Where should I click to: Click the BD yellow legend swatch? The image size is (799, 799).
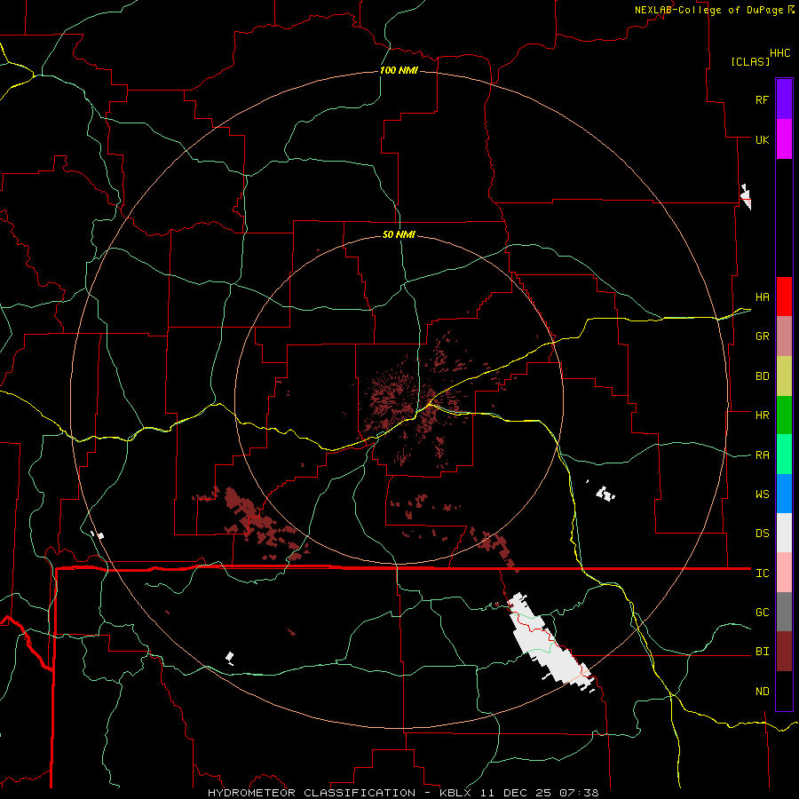point(784,376)
